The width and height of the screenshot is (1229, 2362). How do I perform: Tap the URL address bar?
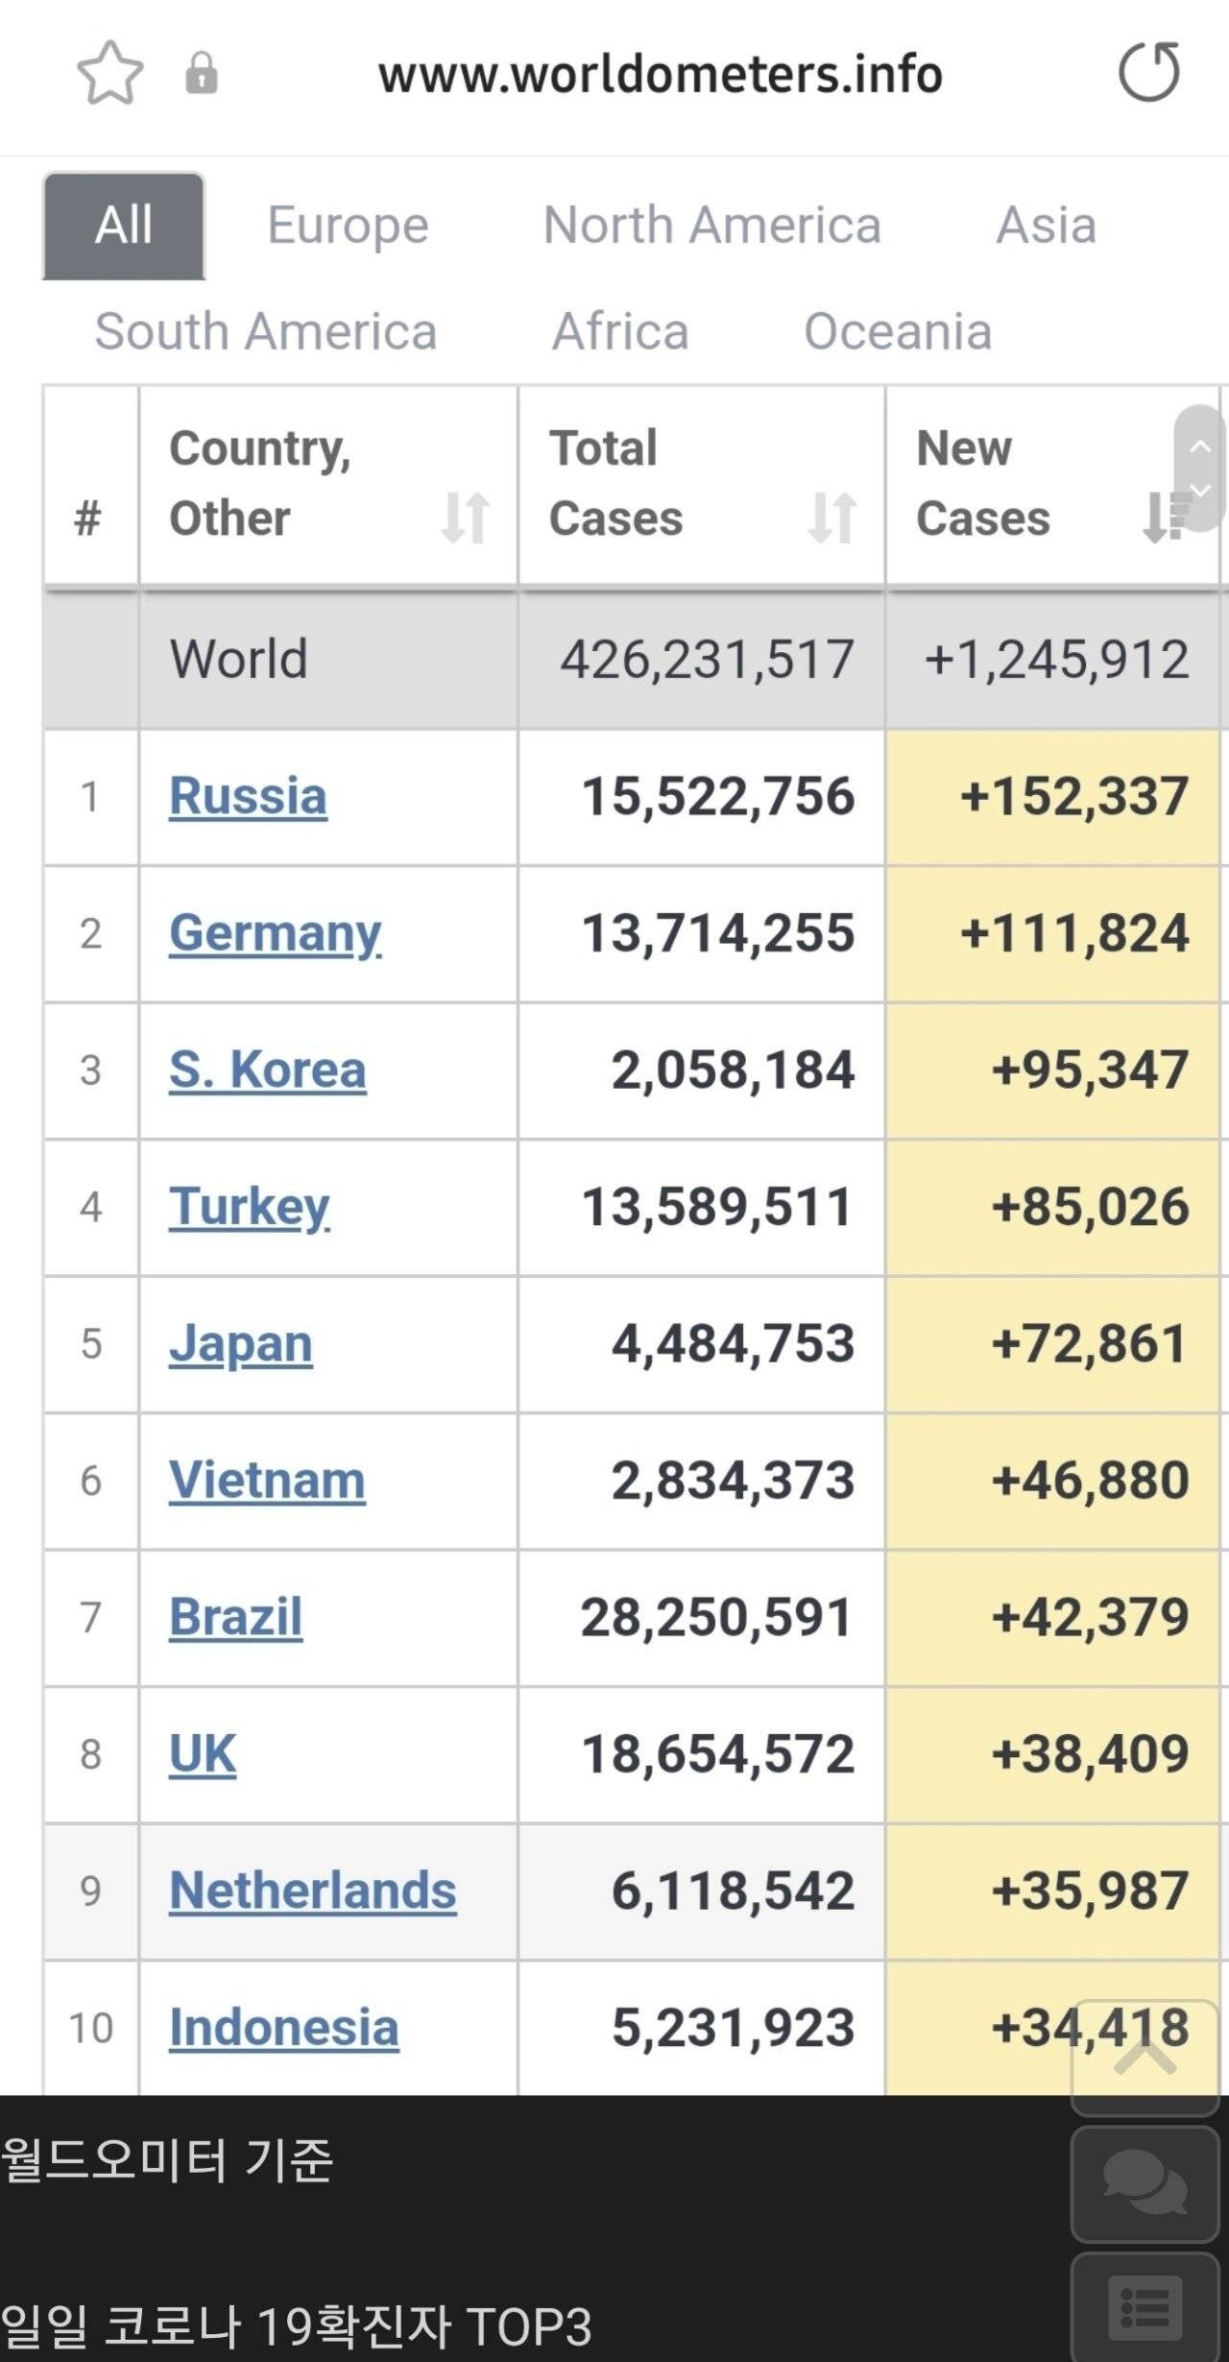point(660,75)
